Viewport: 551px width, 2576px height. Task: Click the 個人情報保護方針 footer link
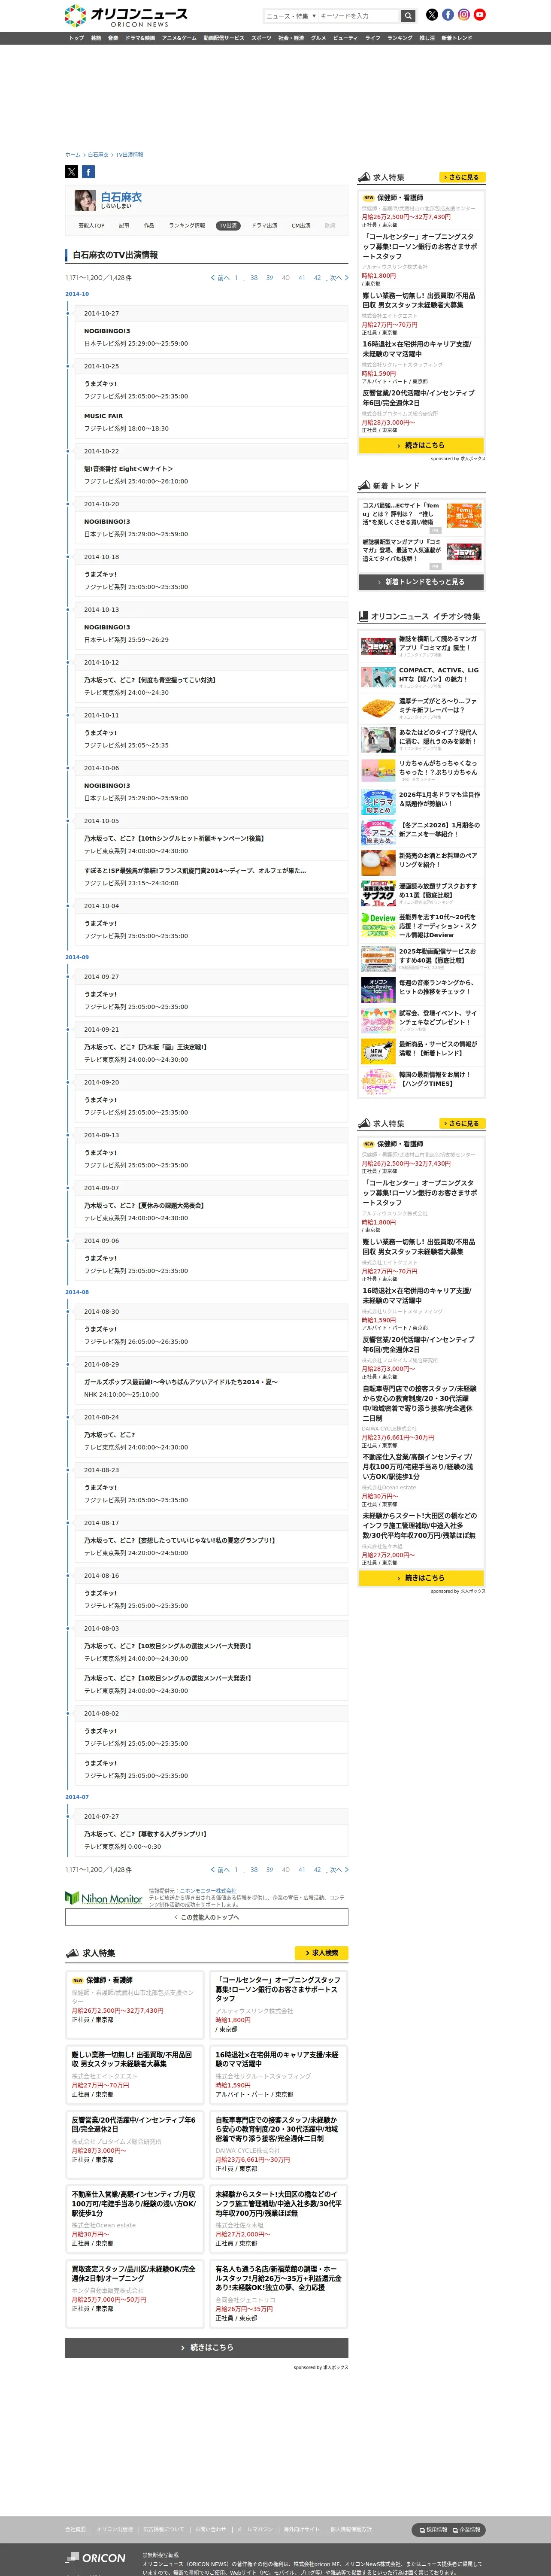pos(351,2530)
